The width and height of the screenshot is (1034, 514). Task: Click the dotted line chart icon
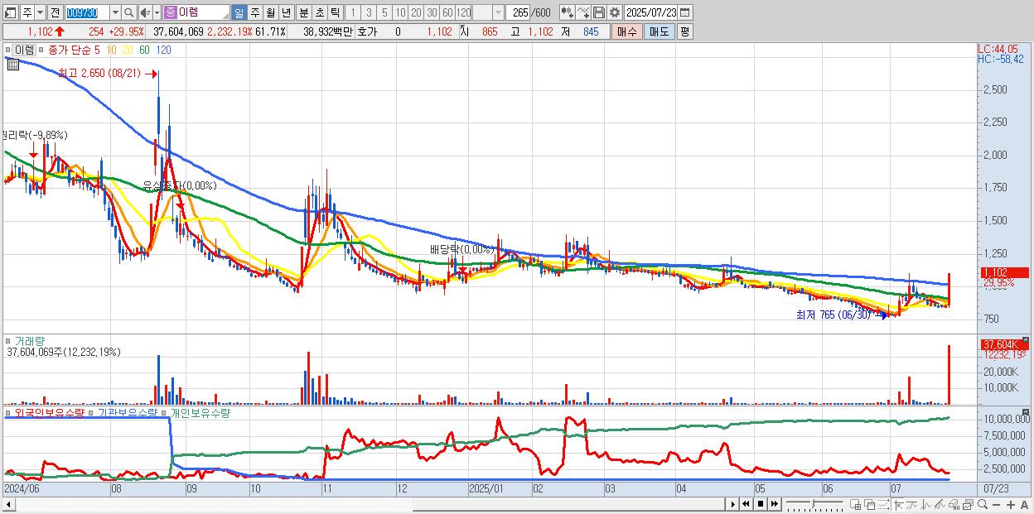(883, 504)
